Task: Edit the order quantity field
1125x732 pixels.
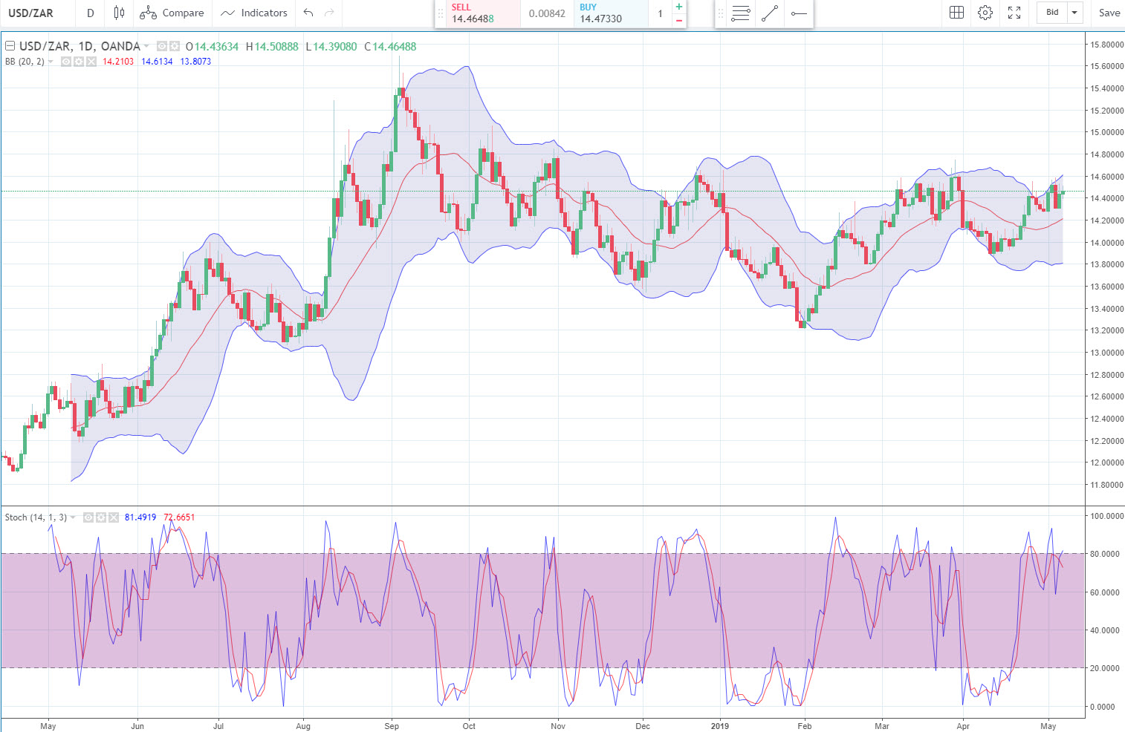Action: click(x=660, y=13)
